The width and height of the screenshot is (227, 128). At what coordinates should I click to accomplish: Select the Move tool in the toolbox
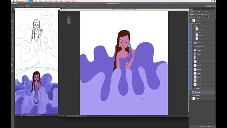(x=12, y=12)
